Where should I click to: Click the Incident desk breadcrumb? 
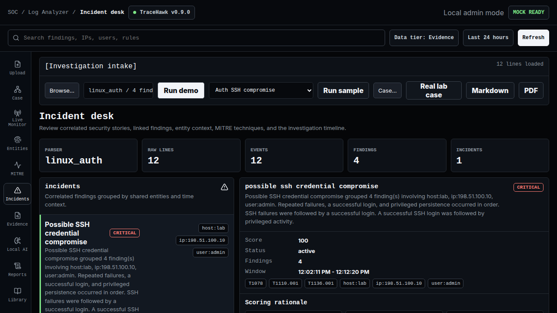coord(102,12)
